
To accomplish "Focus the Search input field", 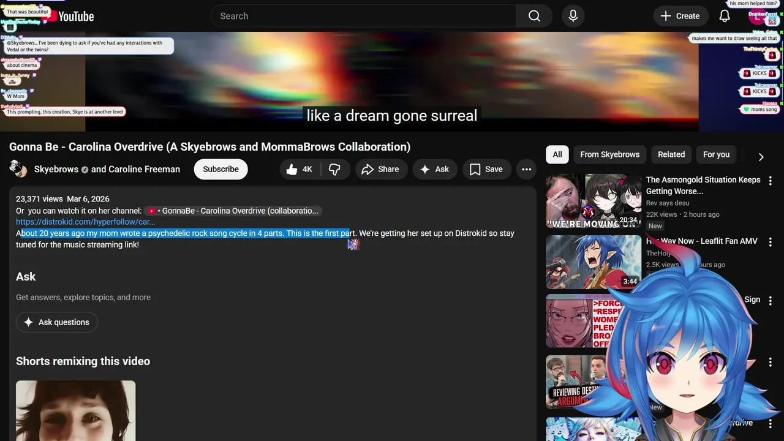I will tap(364, 16).
